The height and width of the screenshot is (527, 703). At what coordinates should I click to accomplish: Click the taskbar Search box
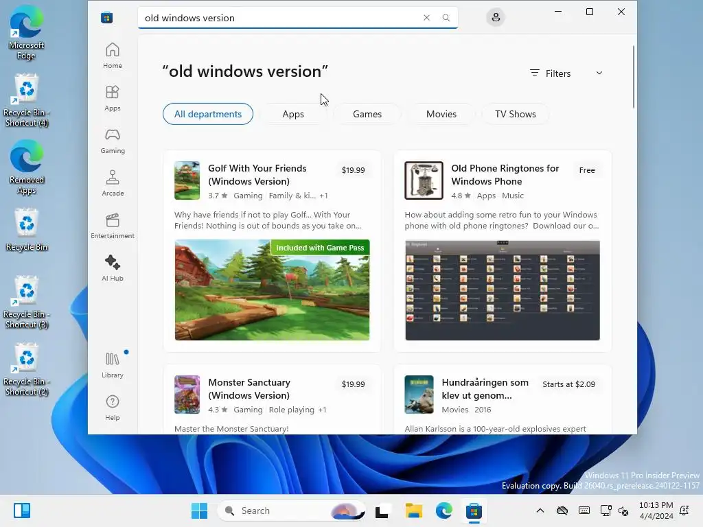pyautogui.click(x=291, y=511)
